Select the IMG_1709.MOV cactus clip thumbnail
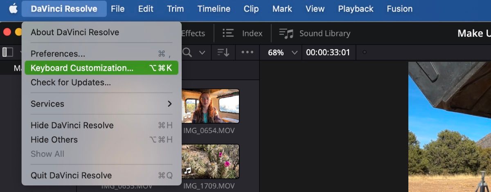This screenshot has width=491, height=192. (210, 161)
